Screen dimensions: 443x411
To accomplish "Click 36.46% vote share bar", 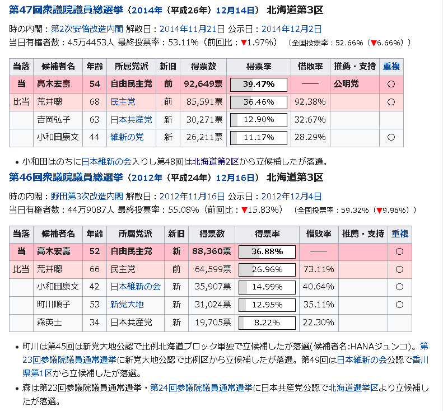I will [259, 102].
